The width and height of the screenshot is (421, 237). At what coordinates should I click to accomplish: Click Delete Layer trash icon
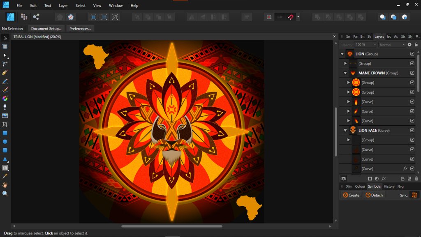tap(416, 179)
